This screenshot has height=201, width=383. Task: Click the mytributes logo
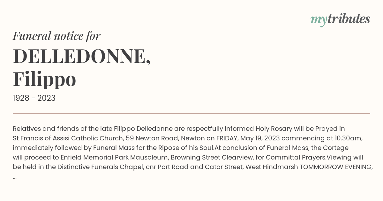coord(340,19)
